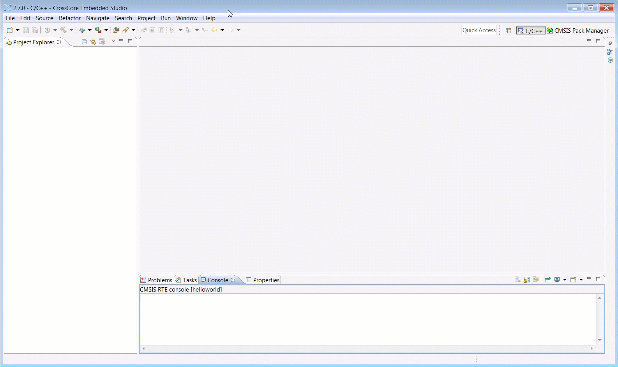Open the Outline view icon in right trim
The image size is (618, 367).
tap(610, 52)
